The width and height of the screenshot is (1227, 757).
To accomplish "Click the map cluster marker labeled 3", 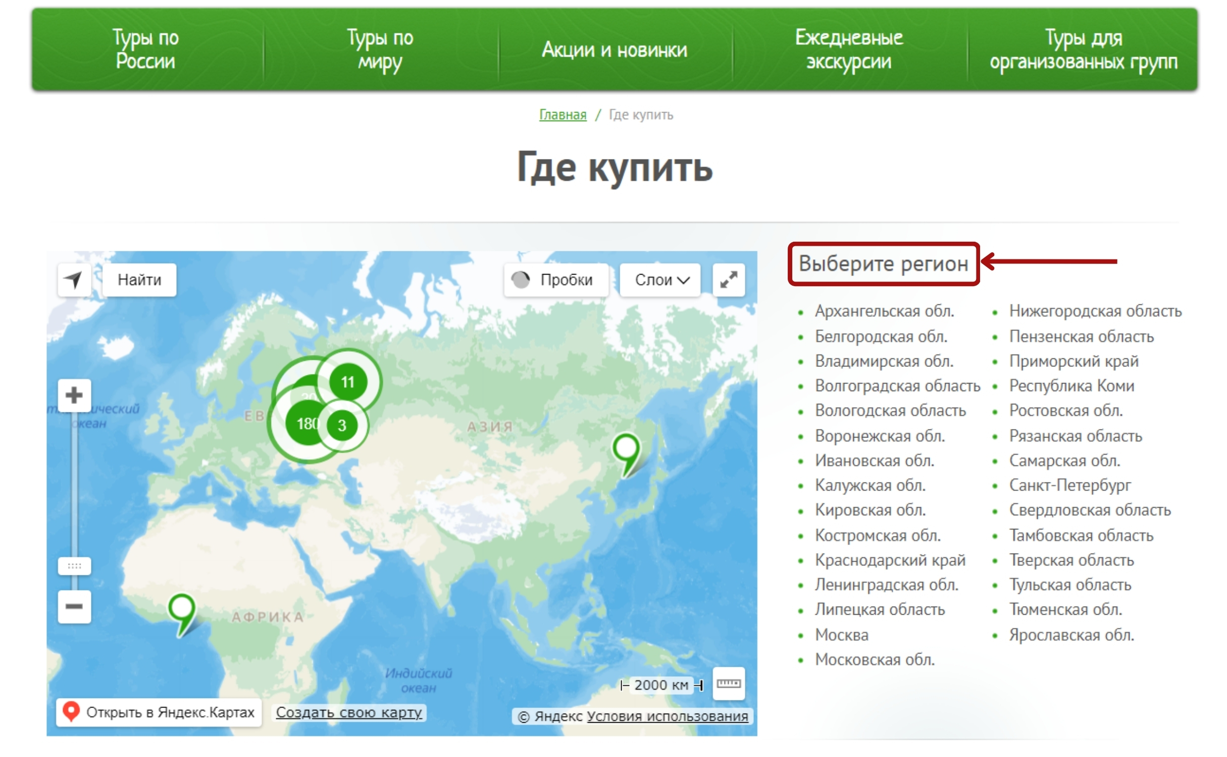I will pos(342,425).
